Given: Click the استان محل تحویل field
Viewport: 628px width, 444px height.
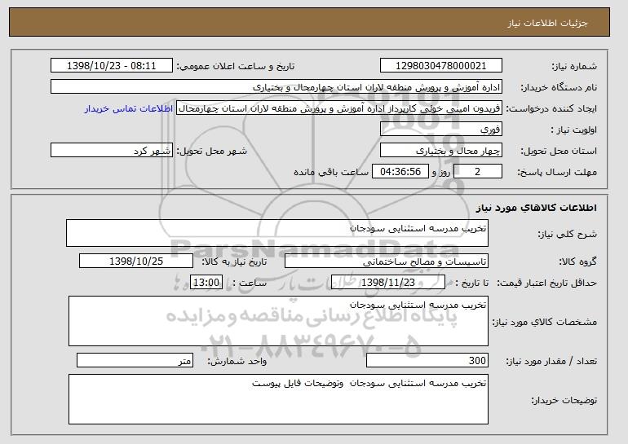Looking at the screenshot, I should 441,151.
